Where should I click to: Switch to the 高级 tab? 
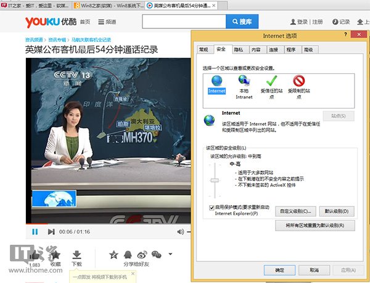tap(308, 49)
